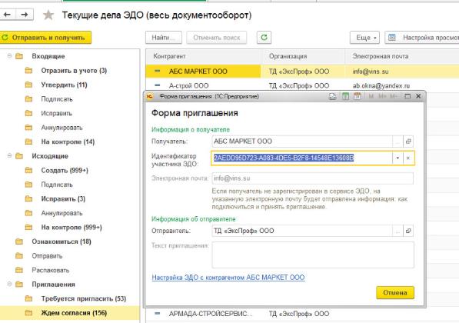Open calculator icon in dialog title bar

click(x=345, y=96)
